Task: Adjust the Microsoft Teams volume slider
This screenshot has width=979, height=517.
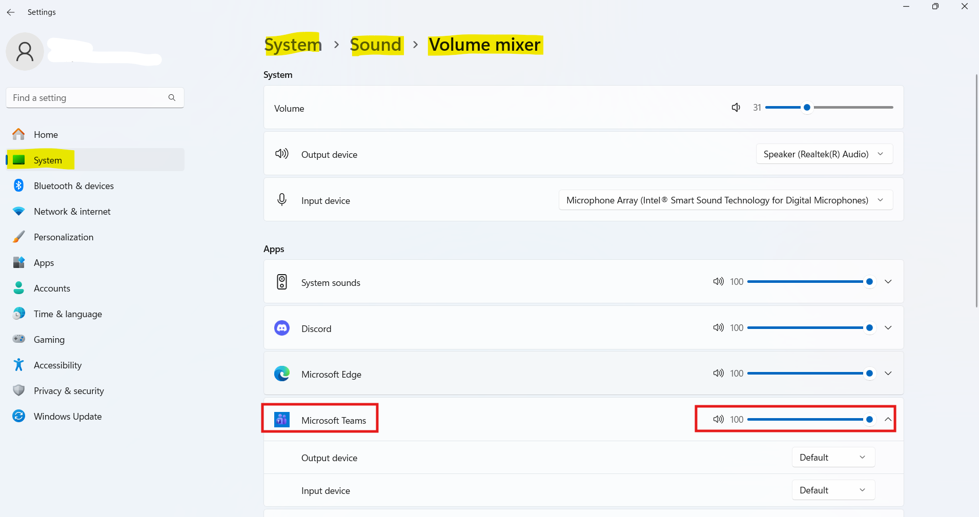Action: click(x=811, y=419)
